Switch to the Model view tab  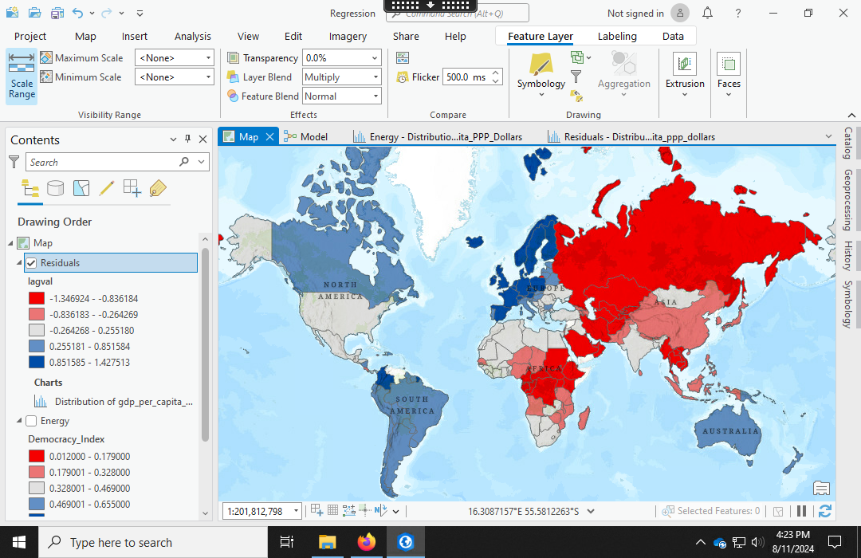pyautogui.click(x=306, y=137)
